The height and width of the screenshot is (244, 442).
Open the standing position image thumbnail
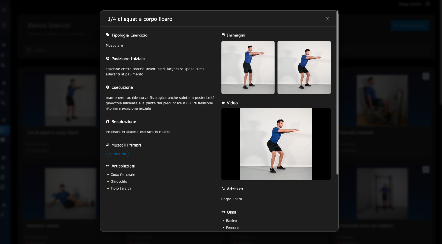pyautogui.click(x=248, y=67)
